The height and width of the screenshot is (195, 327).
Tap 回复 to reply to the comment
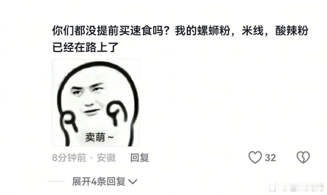click(x=140, y=158)
